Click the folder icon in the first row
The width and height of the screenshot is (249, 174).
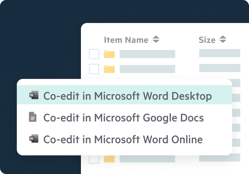[x=109, y=54]
